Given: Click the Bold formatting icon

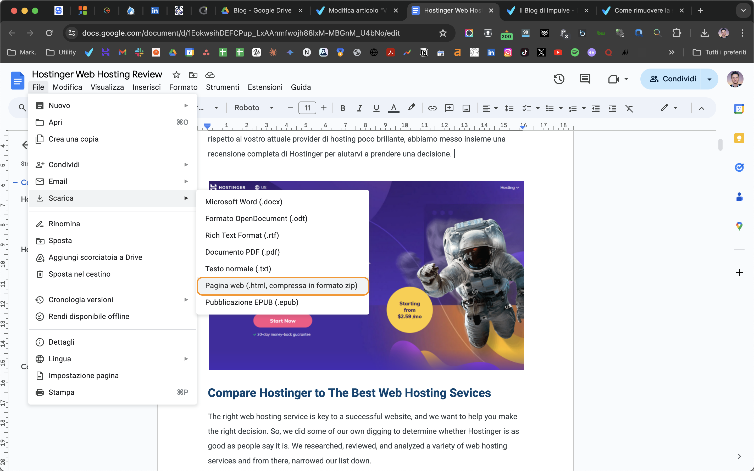Looking at the screenshot, I should point(343,108).
